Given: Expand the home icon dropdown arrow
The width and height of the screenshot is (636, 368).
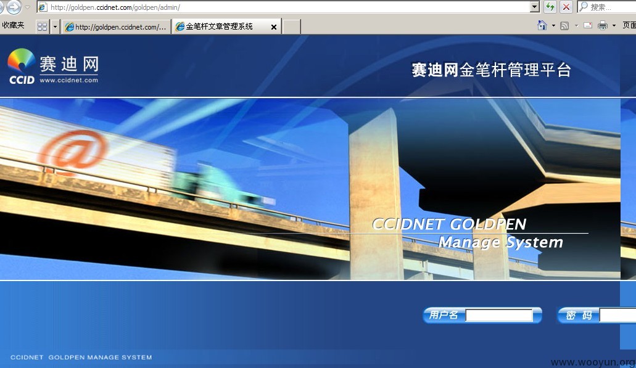Looking at the screenshot, I should [x=554, y=25].
